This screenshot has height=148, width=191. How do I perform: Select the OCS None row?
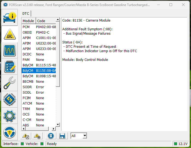click(39, 114)
